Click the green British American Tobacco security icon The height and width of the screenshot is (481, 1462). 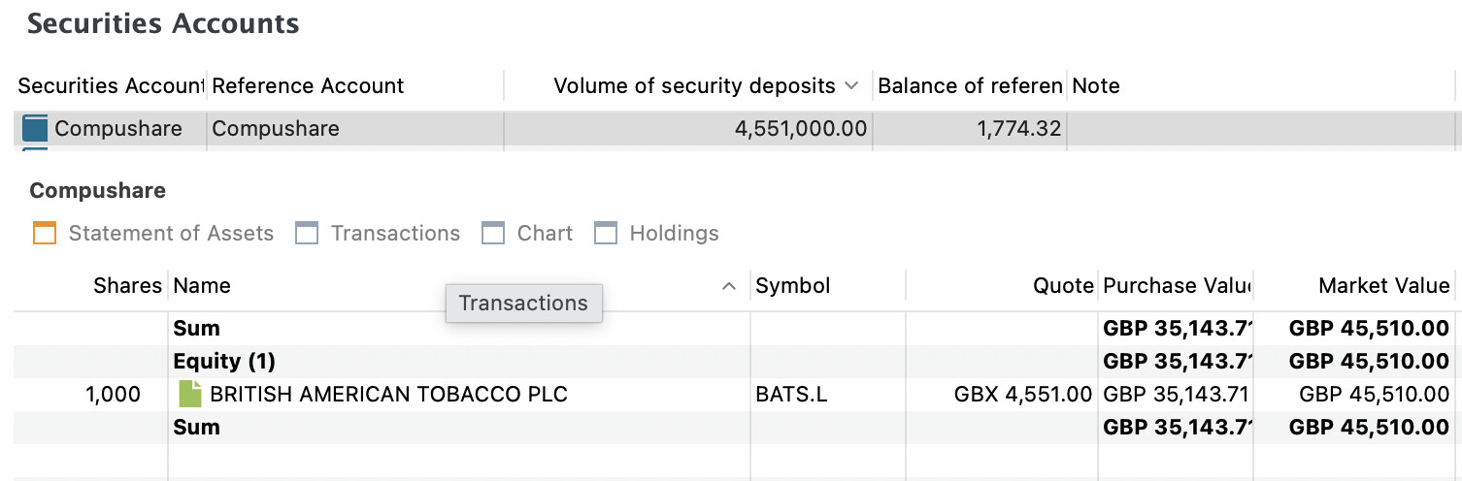coord(190,394)
